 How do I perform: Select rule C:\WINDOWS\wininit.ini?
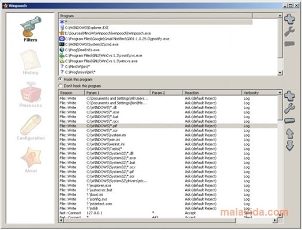tap(168, 144)
